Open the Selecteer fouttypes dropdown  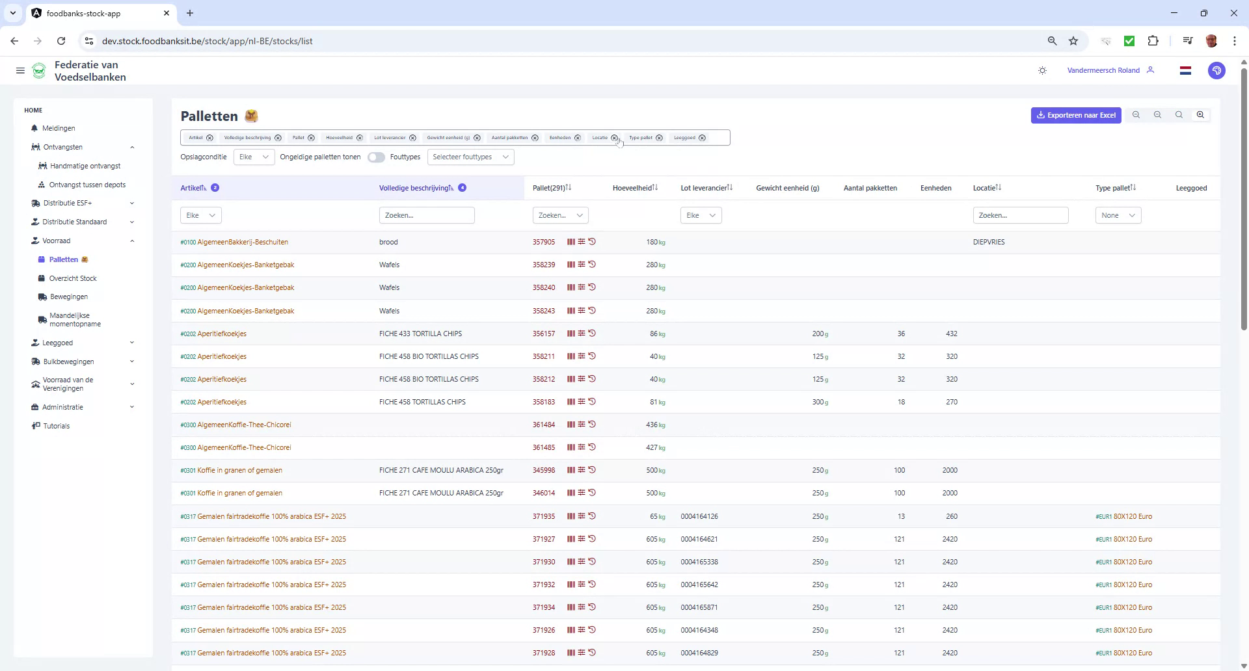(x=470, y=157)
